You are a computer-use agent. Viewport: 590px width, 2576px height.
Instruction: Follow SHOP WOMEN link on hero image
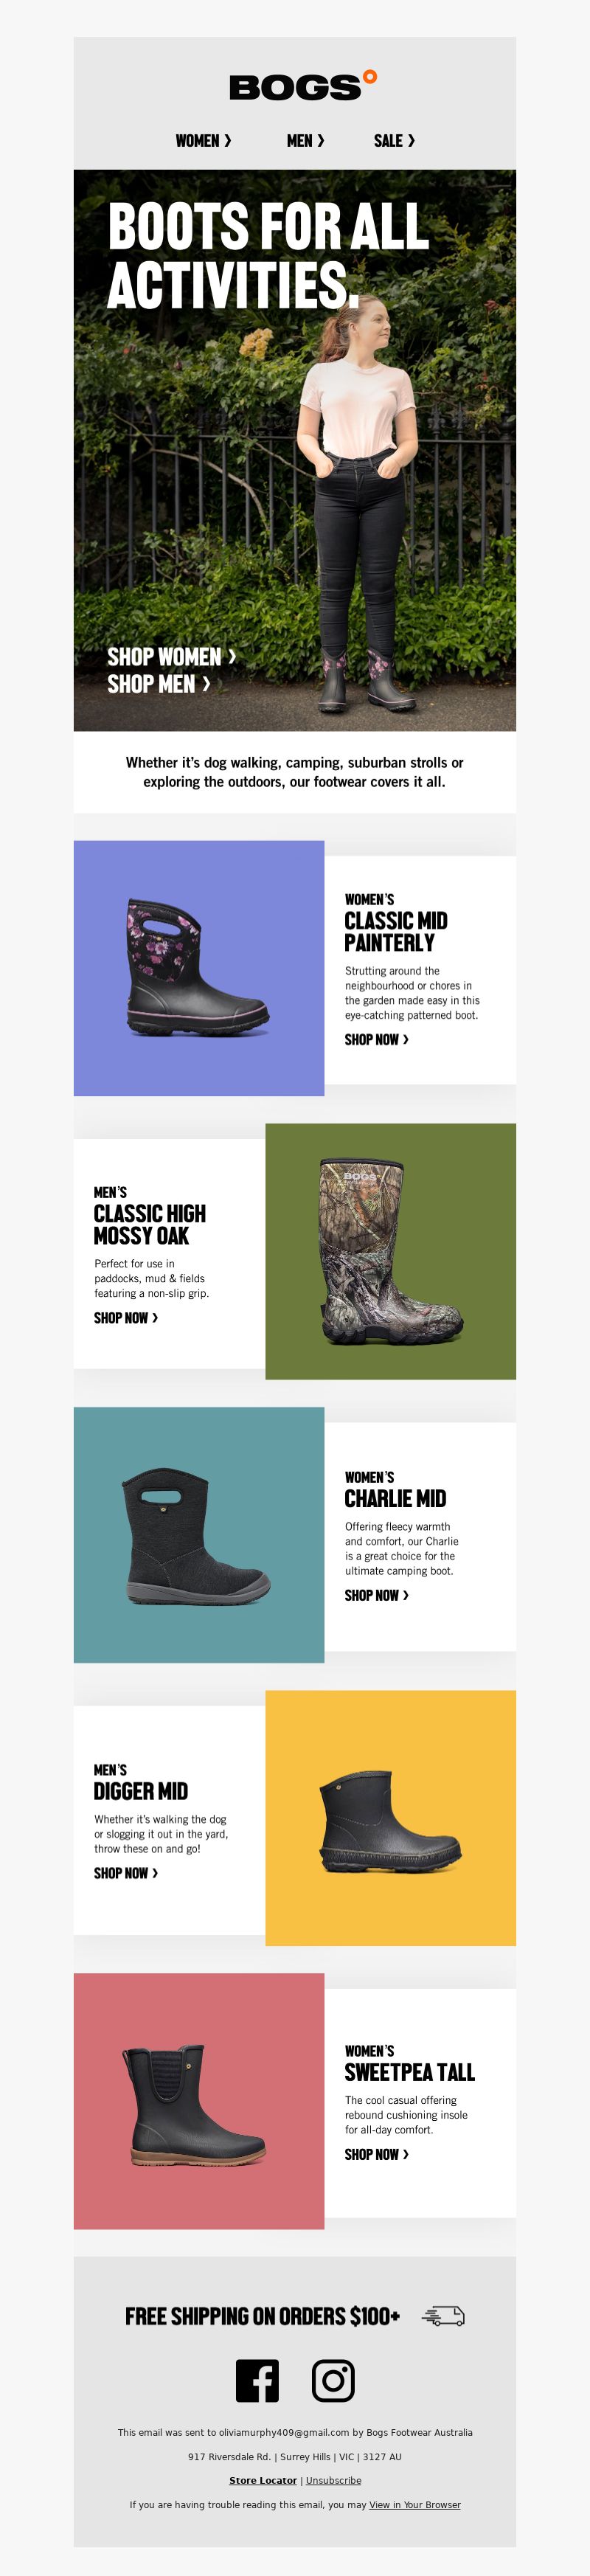171,657
